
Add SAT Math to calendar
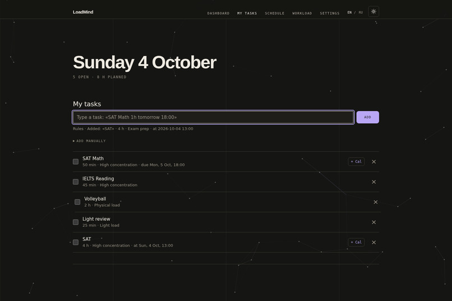pos(356,161)
